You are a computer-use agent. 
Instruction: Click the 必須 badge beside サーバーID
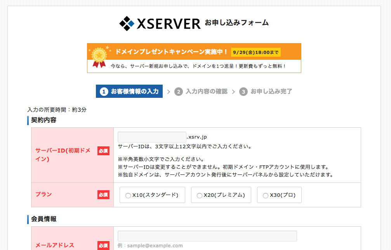(x=103, y=151)
